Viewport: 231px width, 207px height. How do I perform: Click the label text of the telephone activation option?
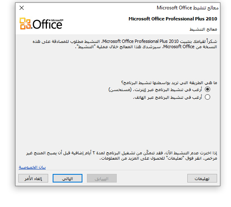point(167,97)
